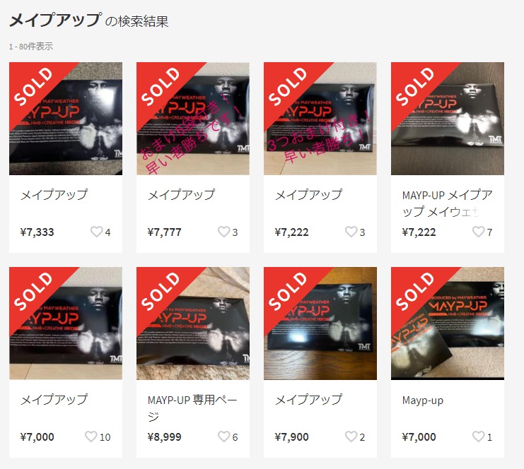This screenshot has width=524, height=469.
Task: Click heart icon showing 10 likes
Action: tap(91, 437)
